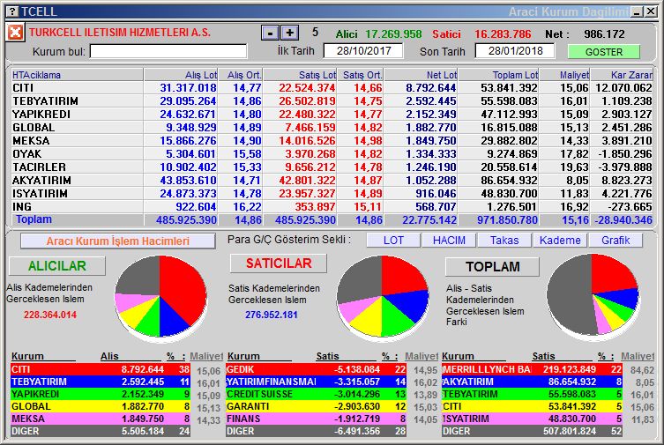Click the Toplam summary row label
This screenshot has width=664, height=445.
click(x=34, y=219)
